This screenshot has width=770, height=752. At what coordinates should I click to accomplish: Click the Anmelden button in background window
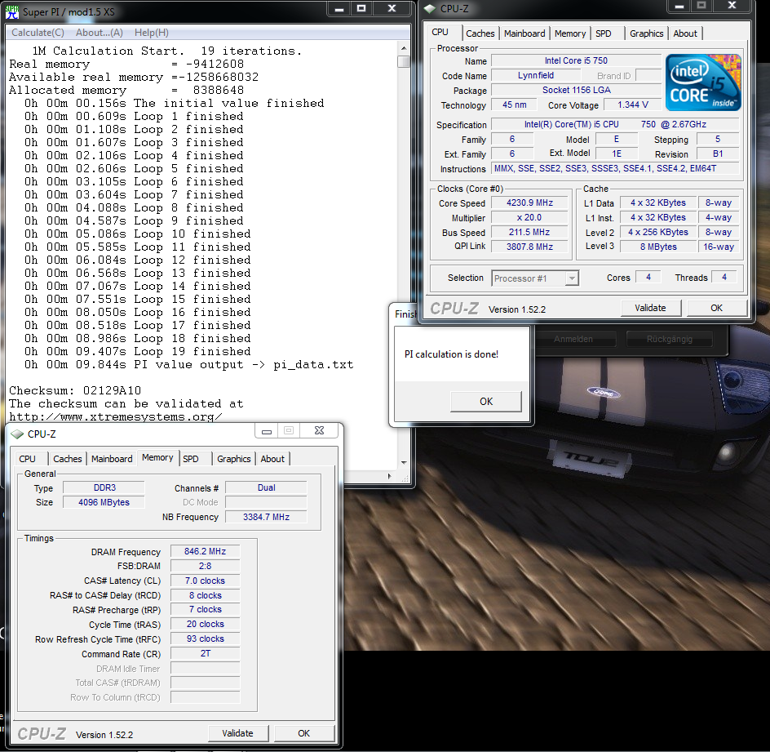click(573, 339)
